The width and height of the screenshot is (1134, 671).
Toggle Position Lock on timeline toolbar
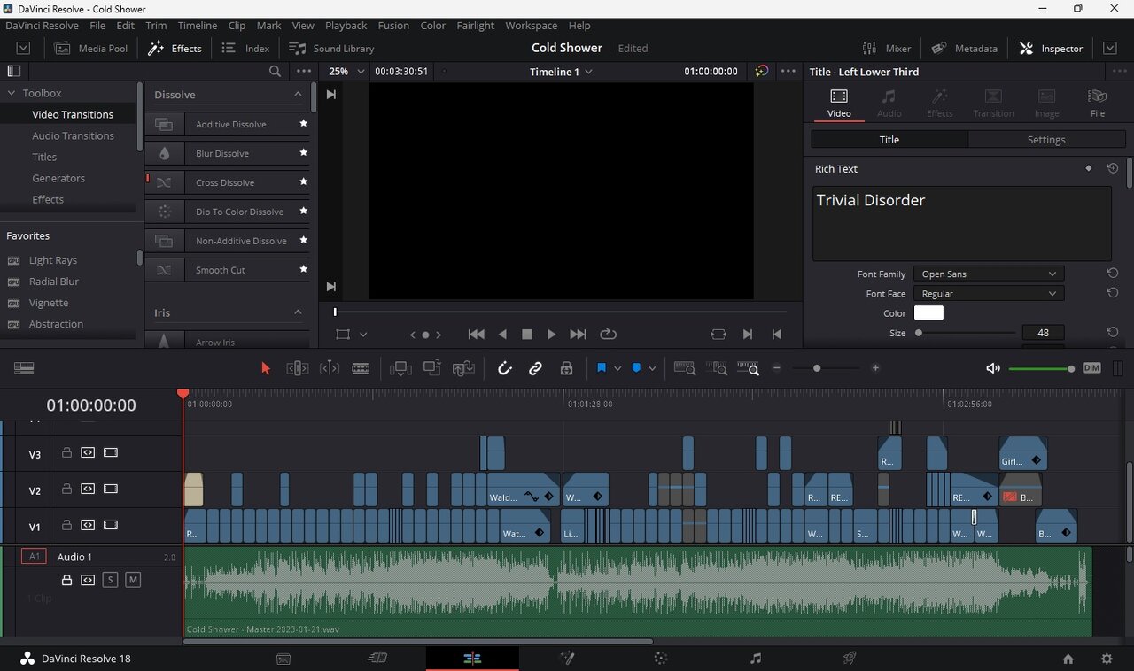(x=566, y=368)
